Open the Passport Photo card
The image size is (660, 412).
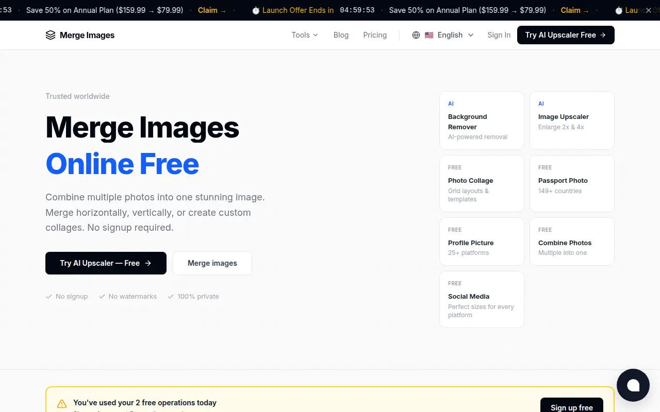tap(572, 183)
